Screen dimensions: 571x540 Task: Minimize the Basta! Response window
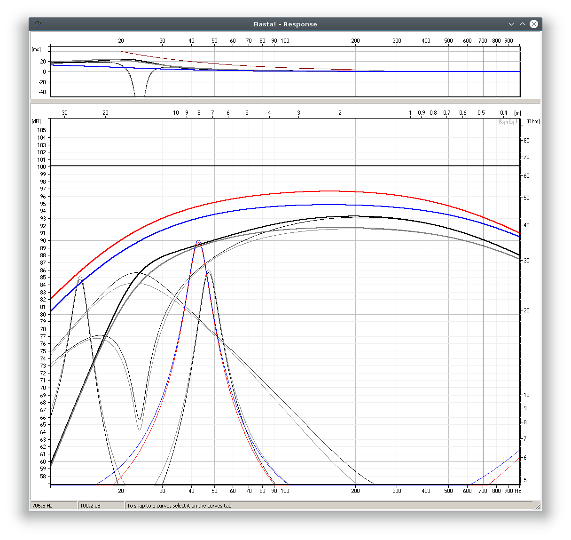click(511, 24)
